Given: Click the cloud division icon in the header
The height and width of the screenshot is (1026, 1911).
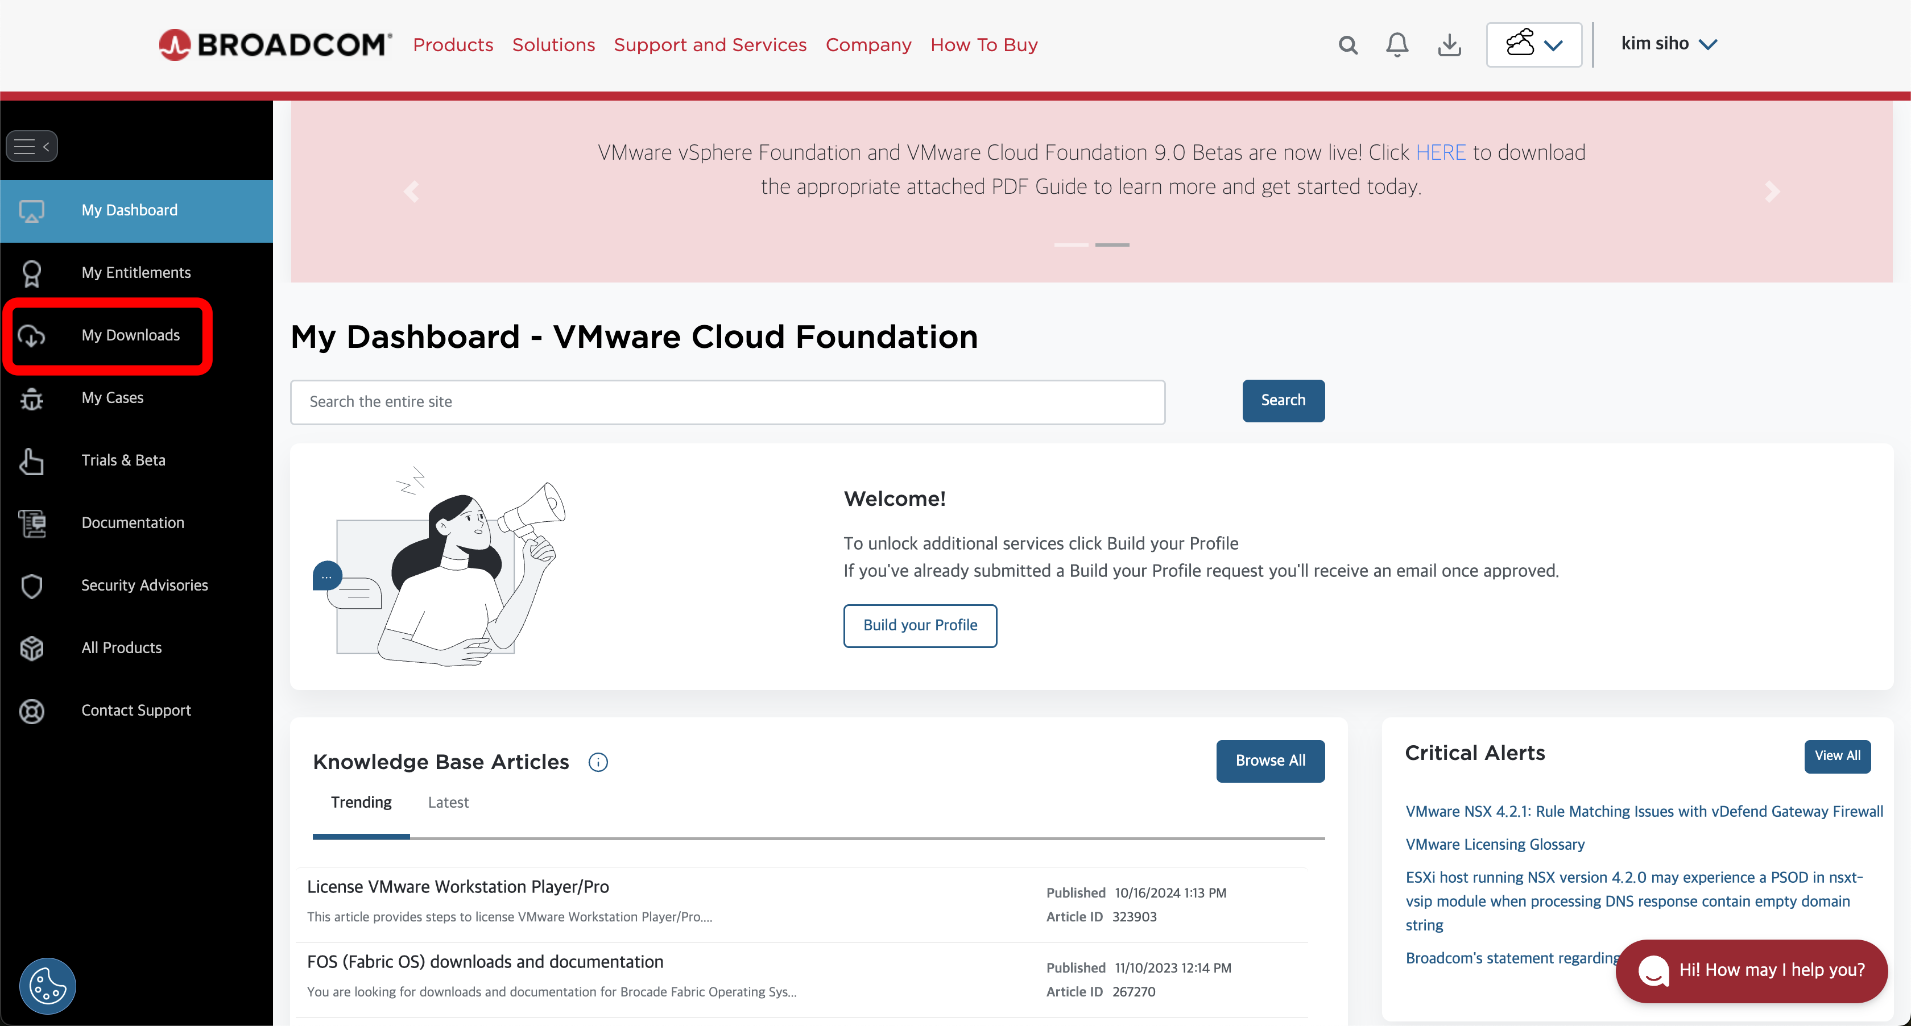Looking at the screenshot, I should pyautogui.click(x=1520, y=43).
